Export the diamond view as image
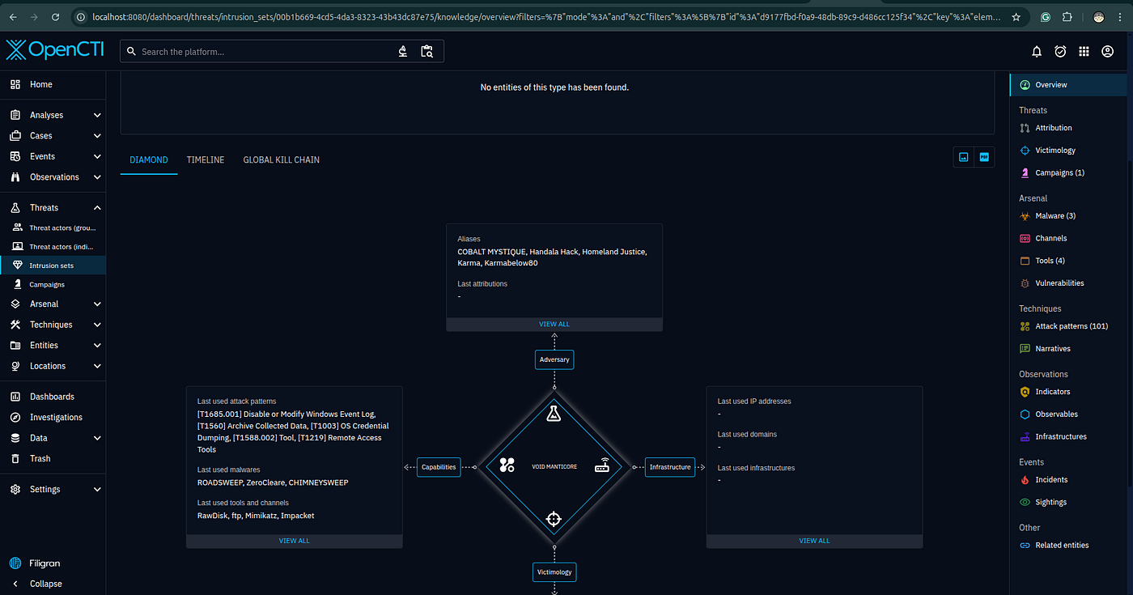The image size is (1133, 595). [964, 157]
